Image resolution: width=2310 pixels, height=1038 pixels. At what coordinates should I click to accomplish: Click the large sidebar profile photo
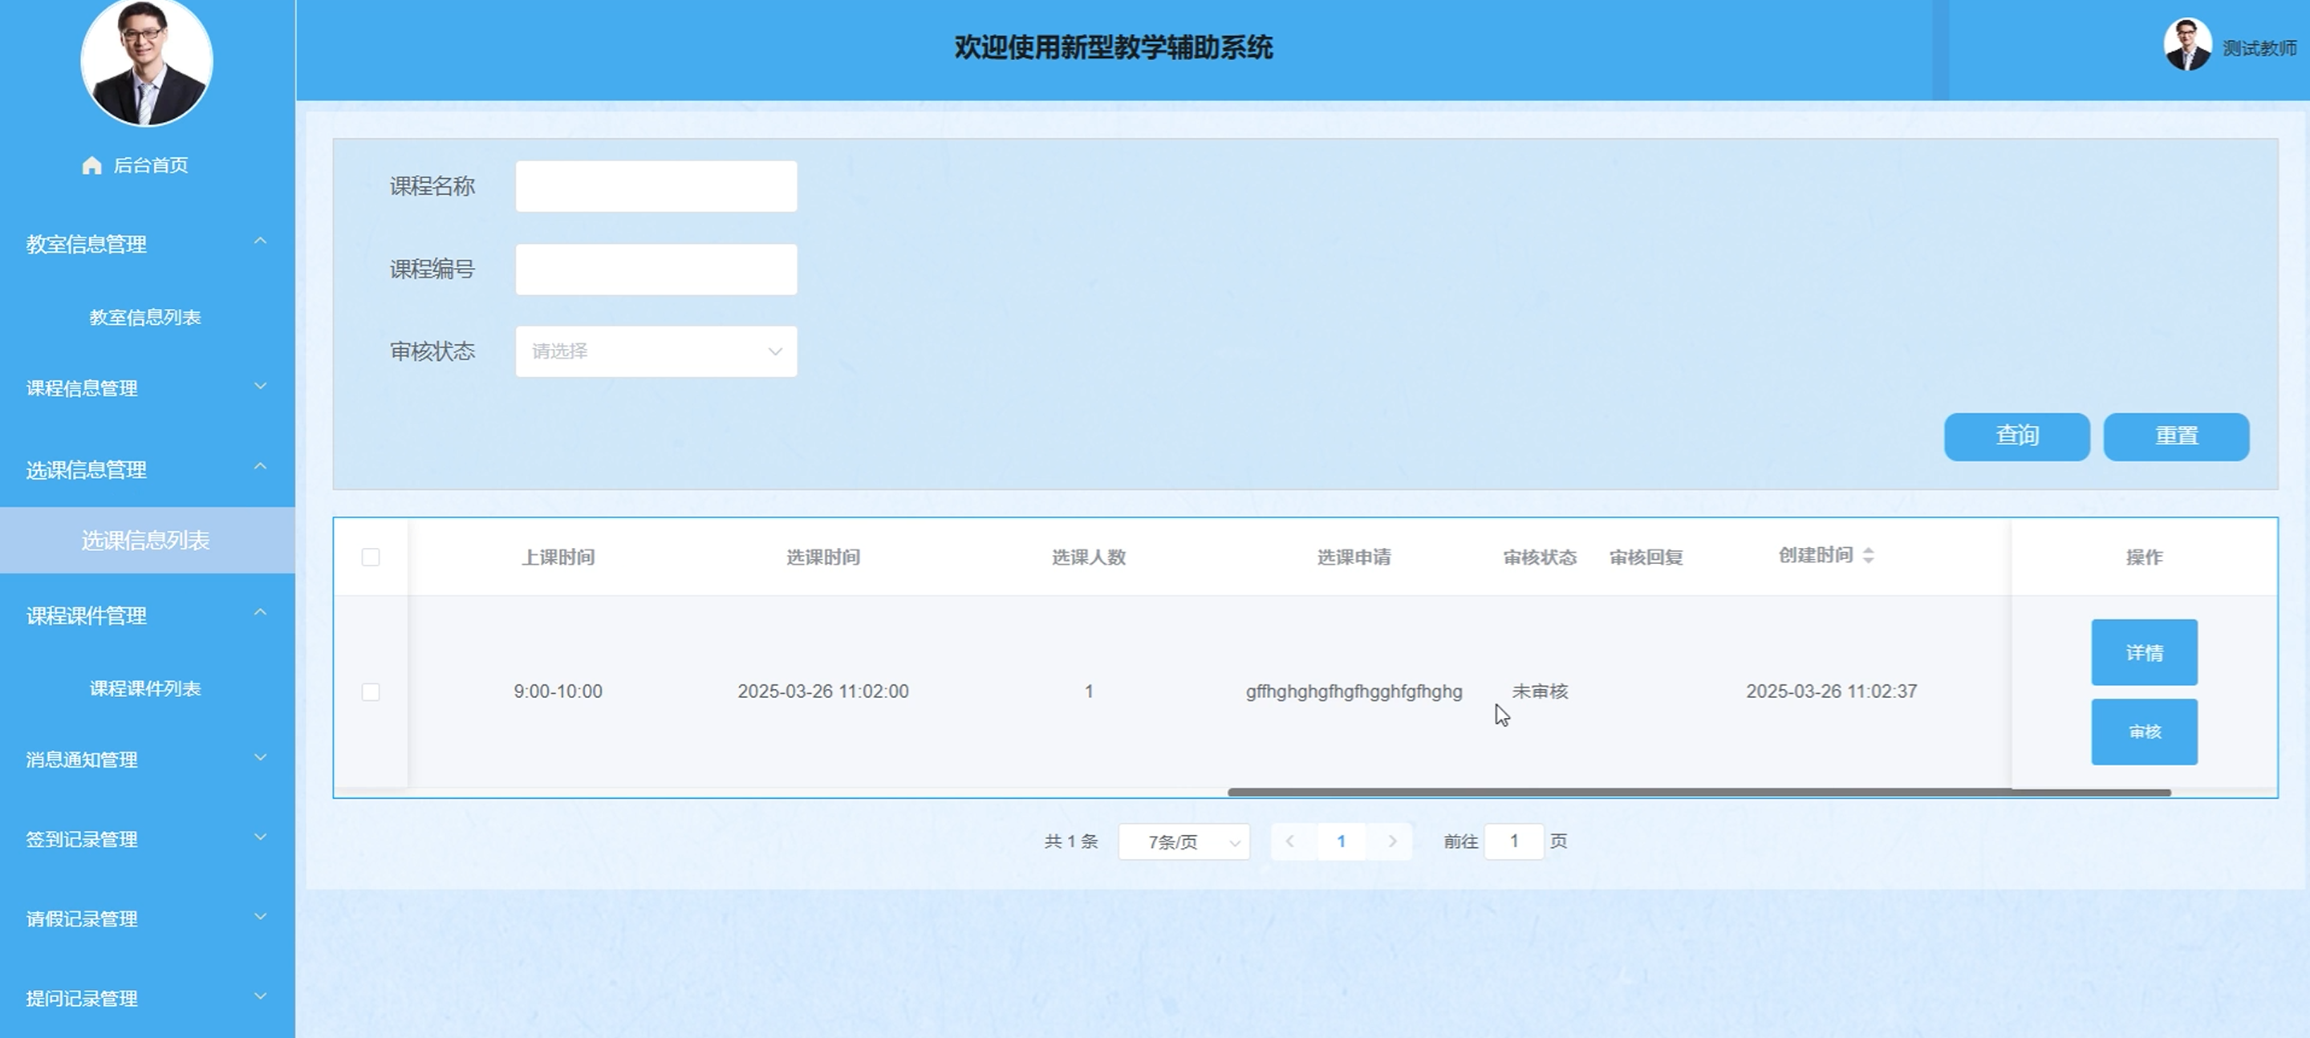coord(146,61)
